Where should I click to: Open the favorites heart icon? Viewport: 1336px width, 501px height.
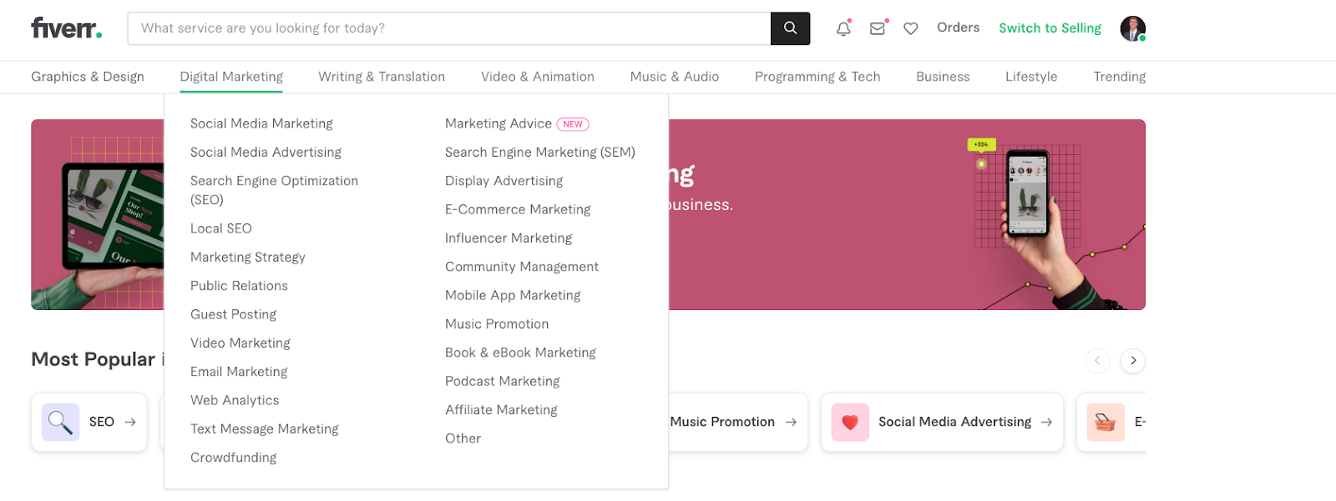(x=911, y=28)
